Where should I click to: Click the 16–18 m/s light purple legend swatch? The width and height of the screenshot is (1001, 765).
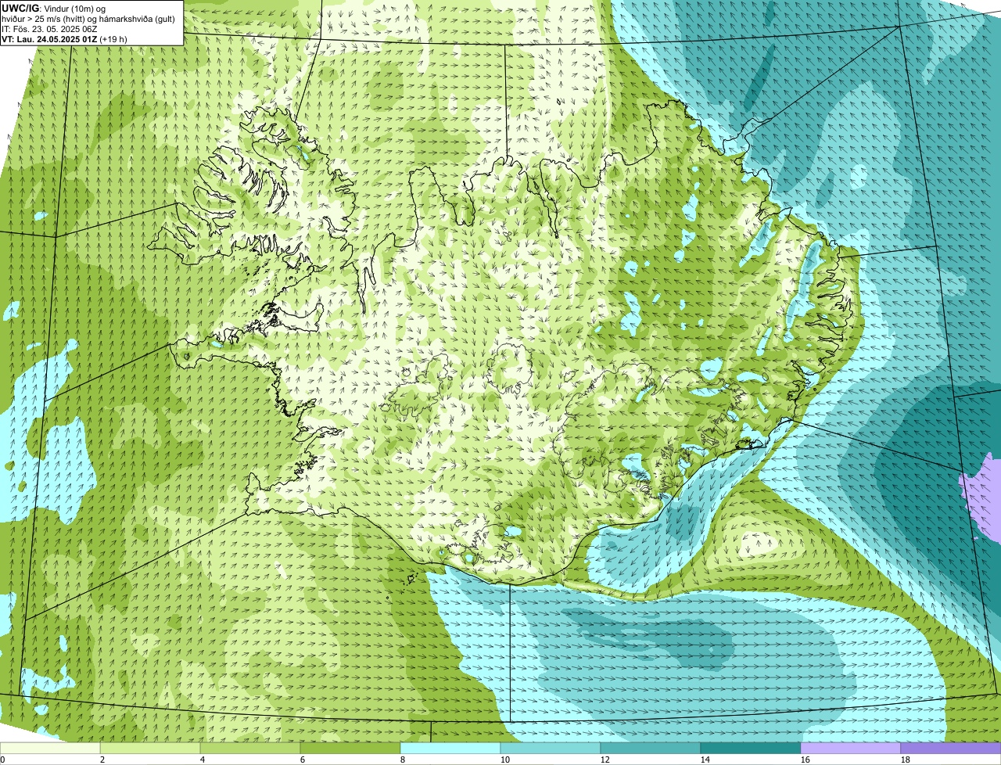(x=851, y=749)
